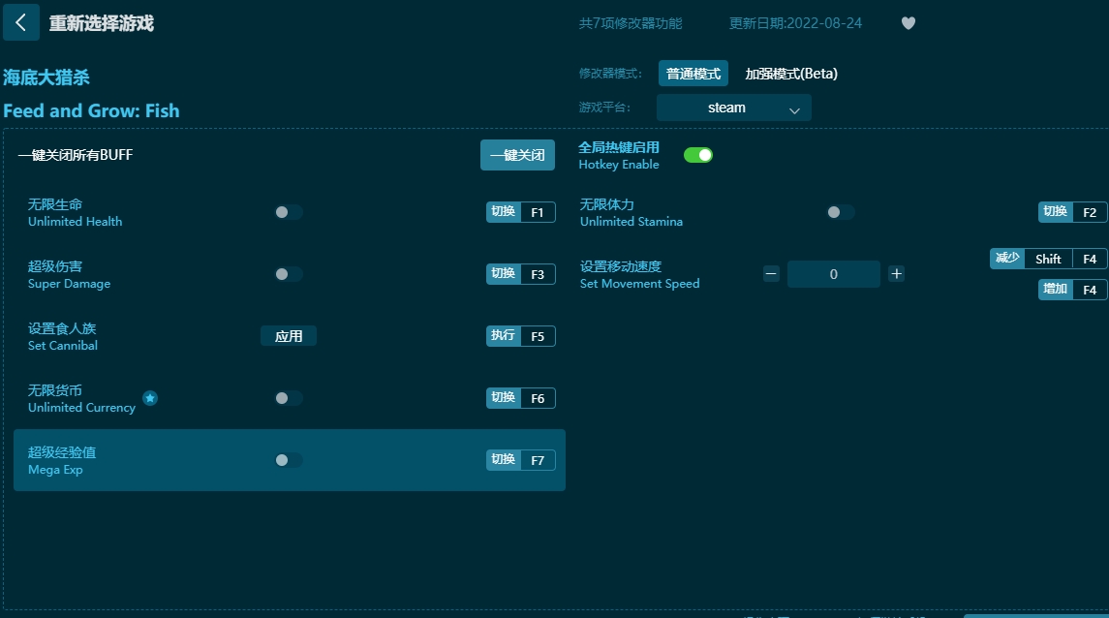Click the 更新日期:2022-08-24 text
Image resolution: width=1109 pixels, height=618 pixels.
coord(796,23)
